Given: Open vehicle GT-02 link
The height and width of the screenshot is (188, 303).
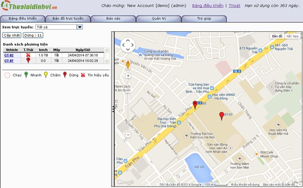Looking at the screenshot, I should (9, 55).
